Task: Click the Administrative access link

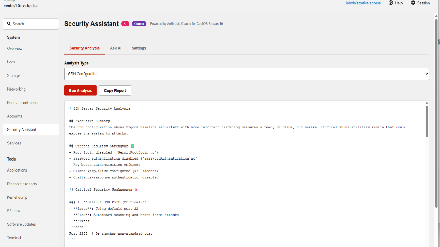Action: coord(363,3)
